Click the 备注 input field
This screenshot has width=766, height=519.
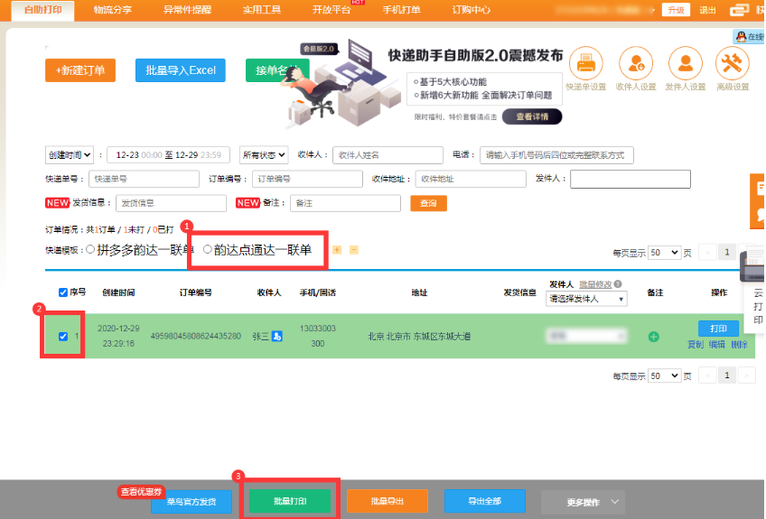coord(345,203)
